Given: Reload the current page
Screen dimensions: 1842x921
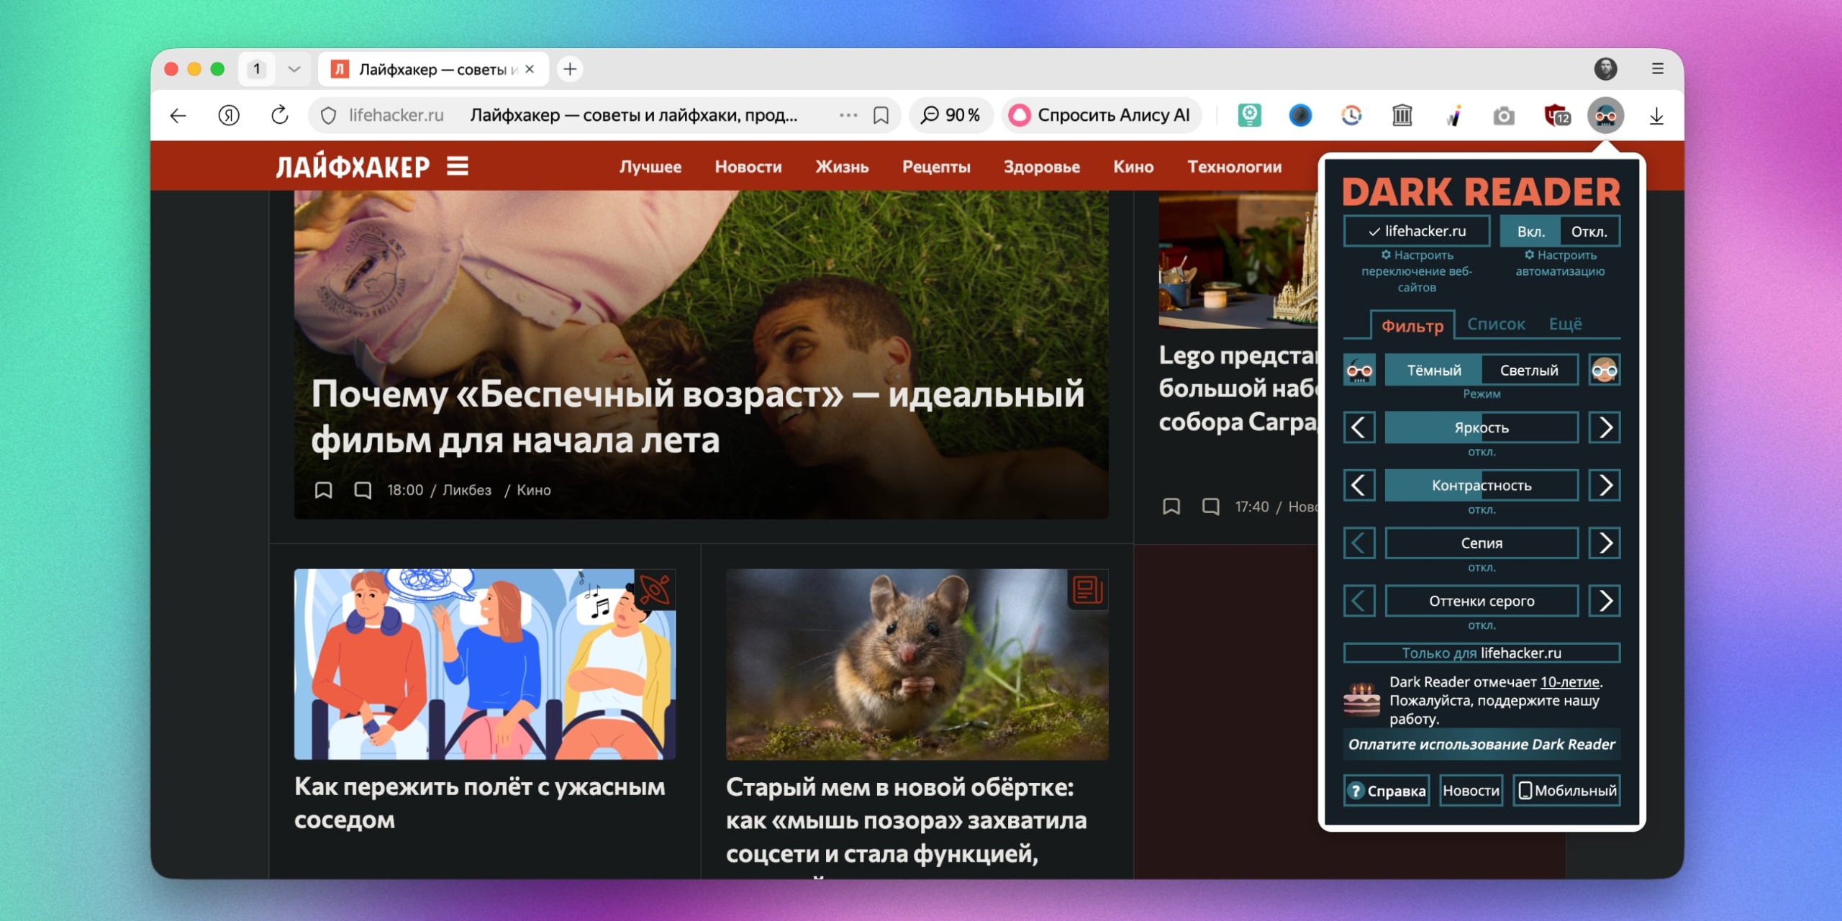Looking at the screenshot, I should [279, 115].
